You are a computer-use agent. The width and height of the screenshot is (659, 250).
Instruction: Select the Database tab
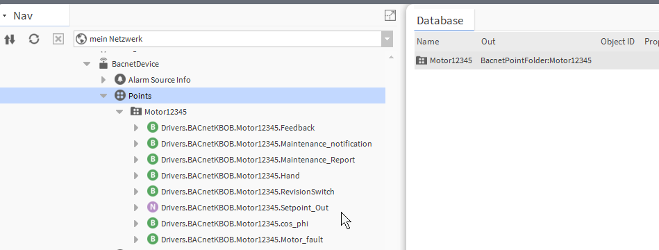point(440,21)
